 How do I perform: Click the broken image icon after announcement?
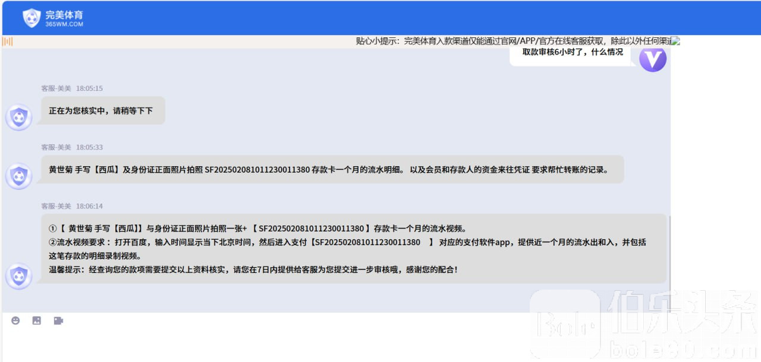(x=675, y=41)
